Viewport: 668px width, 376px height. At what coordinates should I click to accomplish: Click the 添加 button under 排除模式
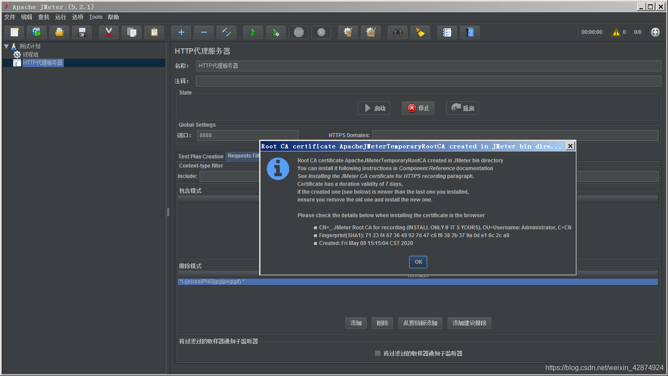(x=356, y=323)
